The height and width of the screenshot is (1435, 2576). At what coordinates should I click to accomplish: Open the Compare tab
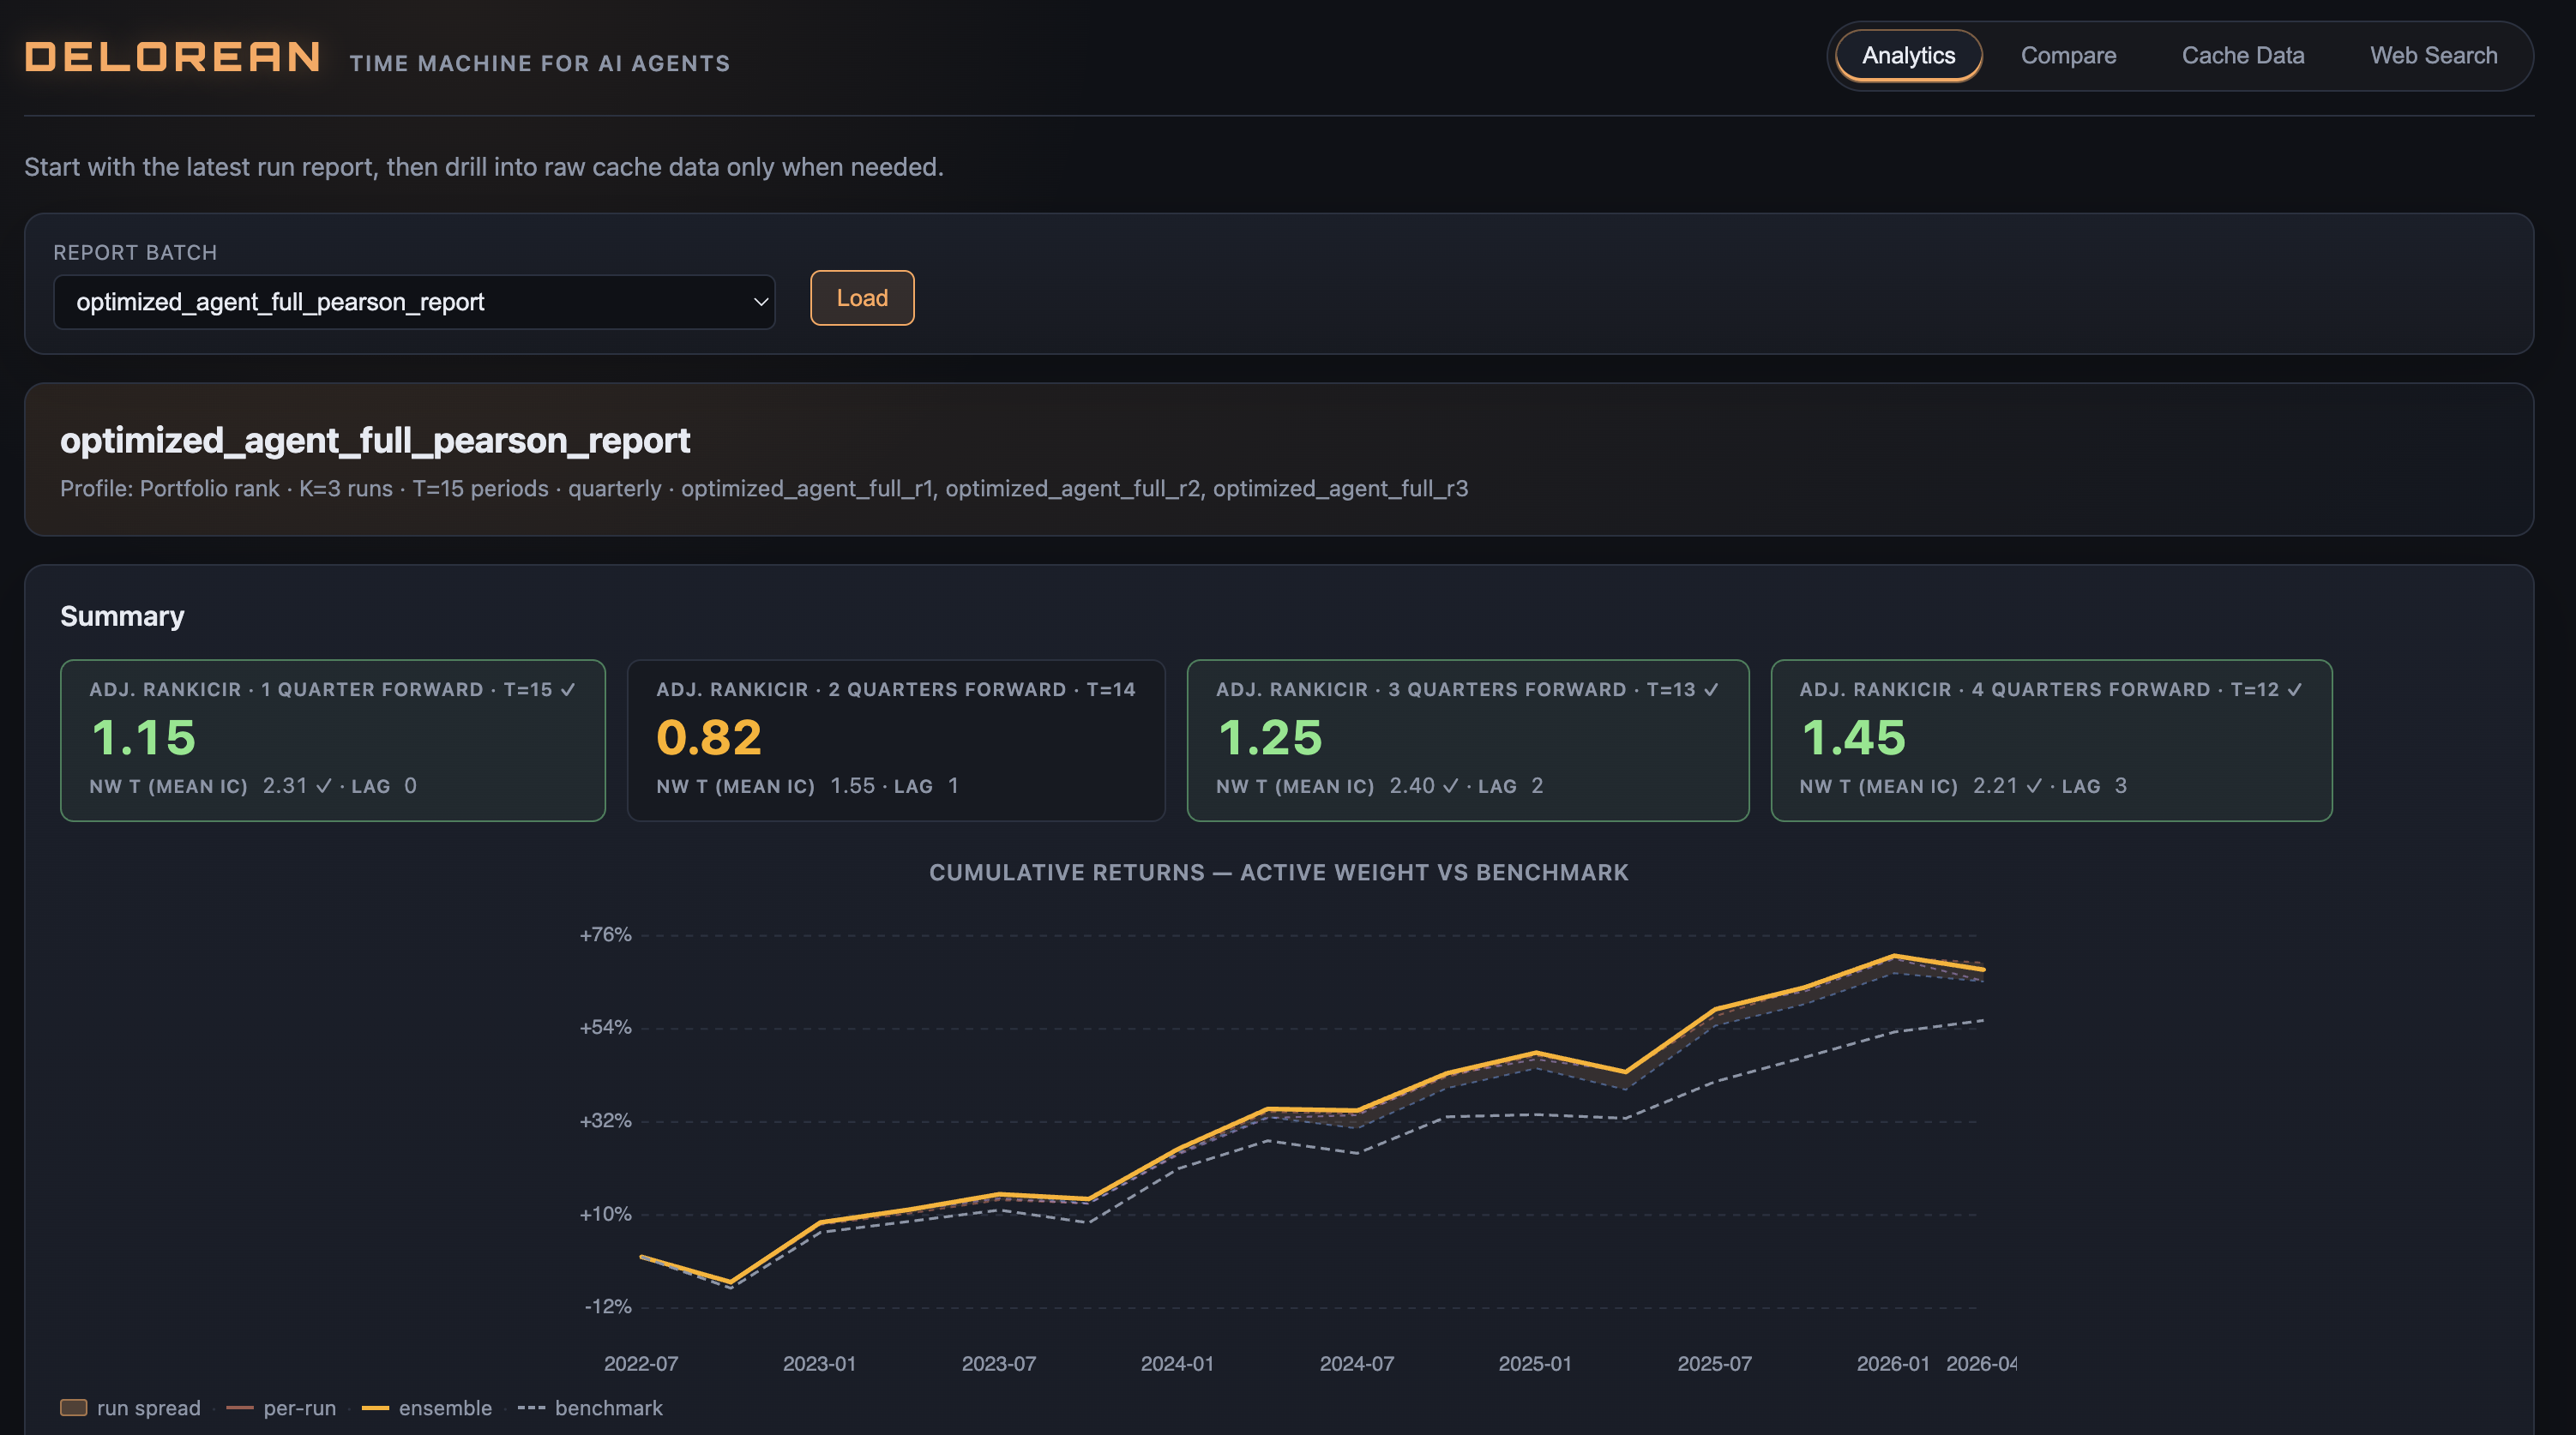tap(2068, 56)
